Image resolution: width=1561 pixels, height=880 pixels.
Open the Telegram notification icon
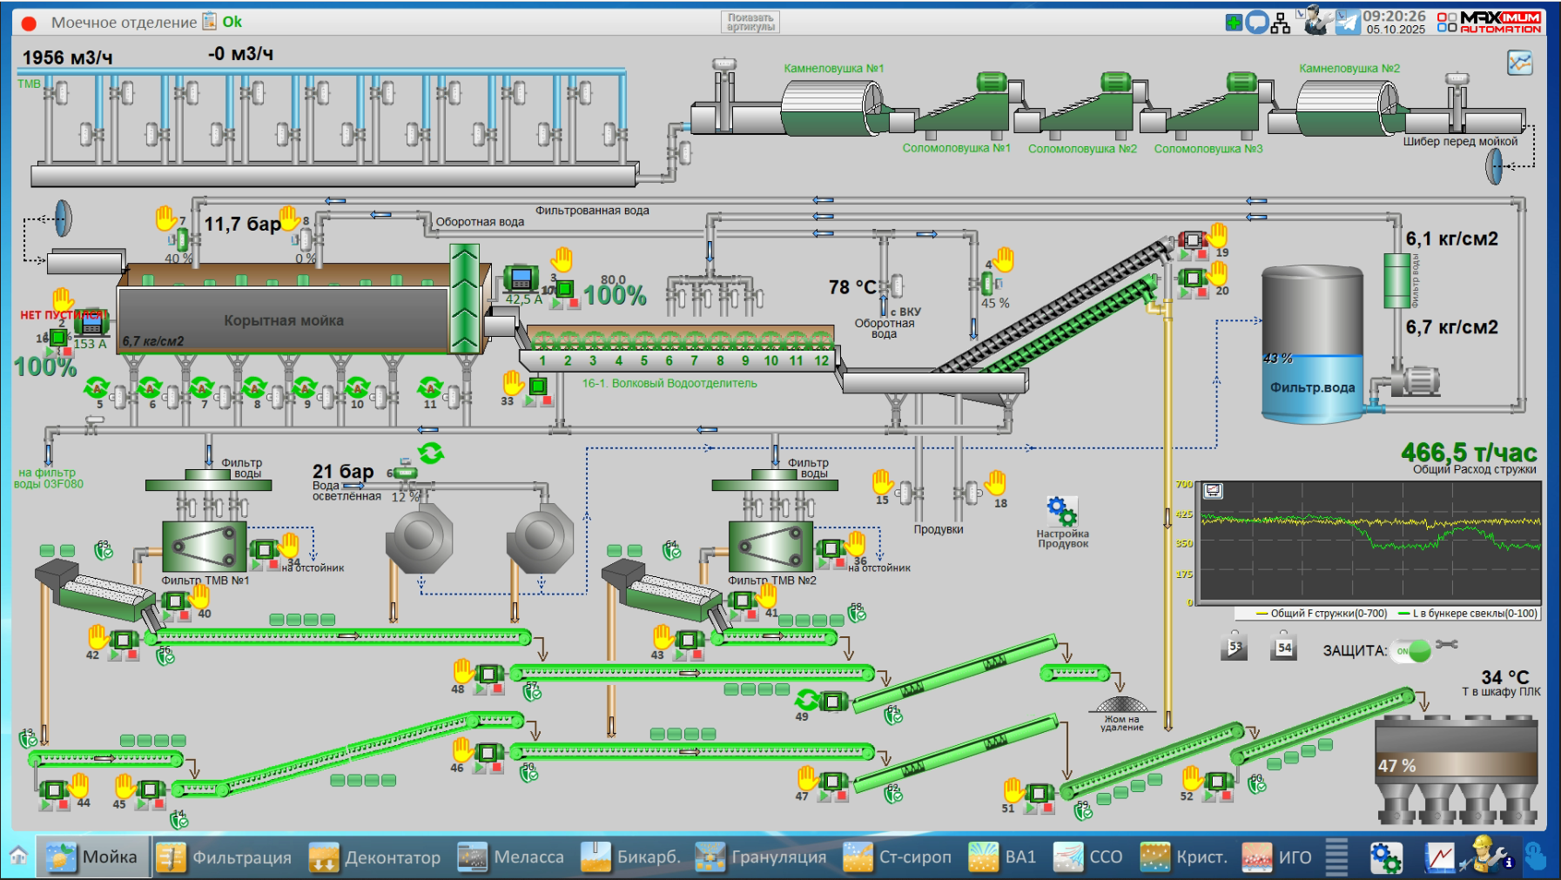pos(1348,22)
